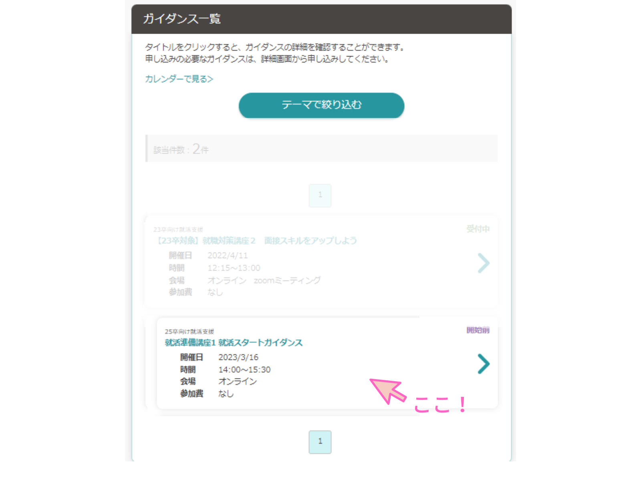Click the 2022/4/11 date on first card
The height and width of the screenshot is (481, 641).
[x=228, y=255]
